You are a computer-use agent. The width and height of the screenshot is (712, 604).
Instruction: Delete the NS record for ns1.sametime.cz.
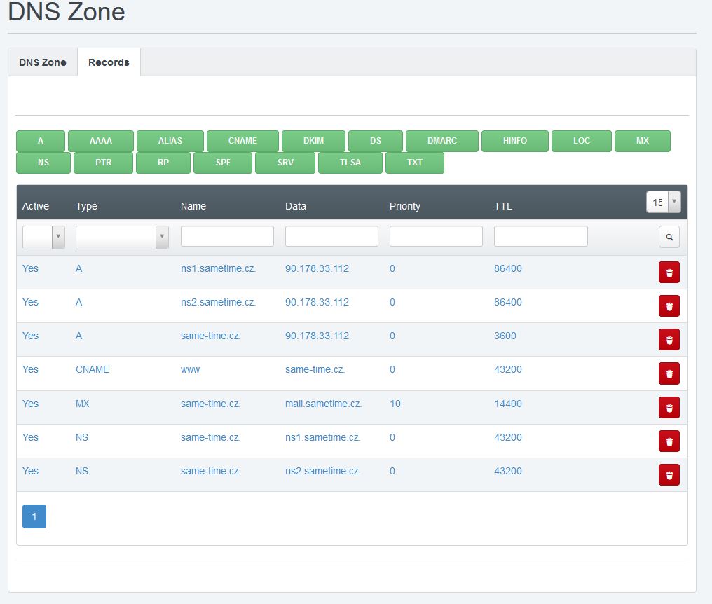click(x=669, y=441)
